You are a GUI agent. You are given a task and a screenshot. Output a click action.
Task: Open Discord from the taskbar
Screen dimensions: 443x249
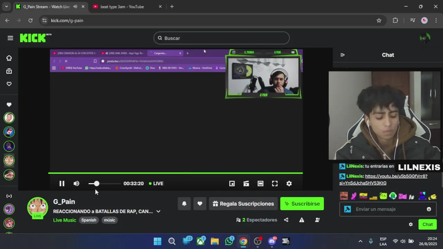pyautogui.click(x=272, y=241)
